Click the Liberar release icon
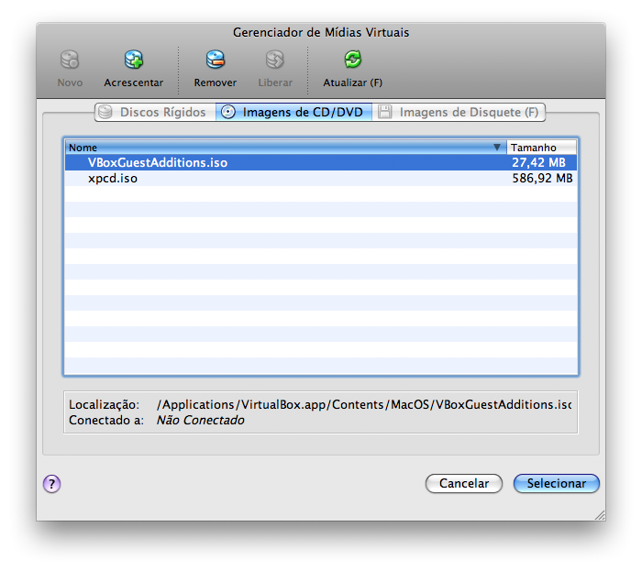This screenshot has height=571, width=642. tap(275, 60)
